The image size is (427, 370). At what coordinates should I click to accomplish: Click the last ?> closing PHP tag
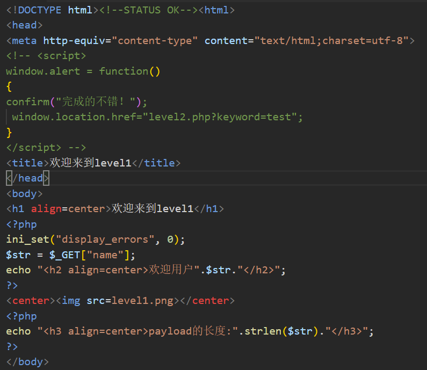pyautogui.click(x=12, y=346)
